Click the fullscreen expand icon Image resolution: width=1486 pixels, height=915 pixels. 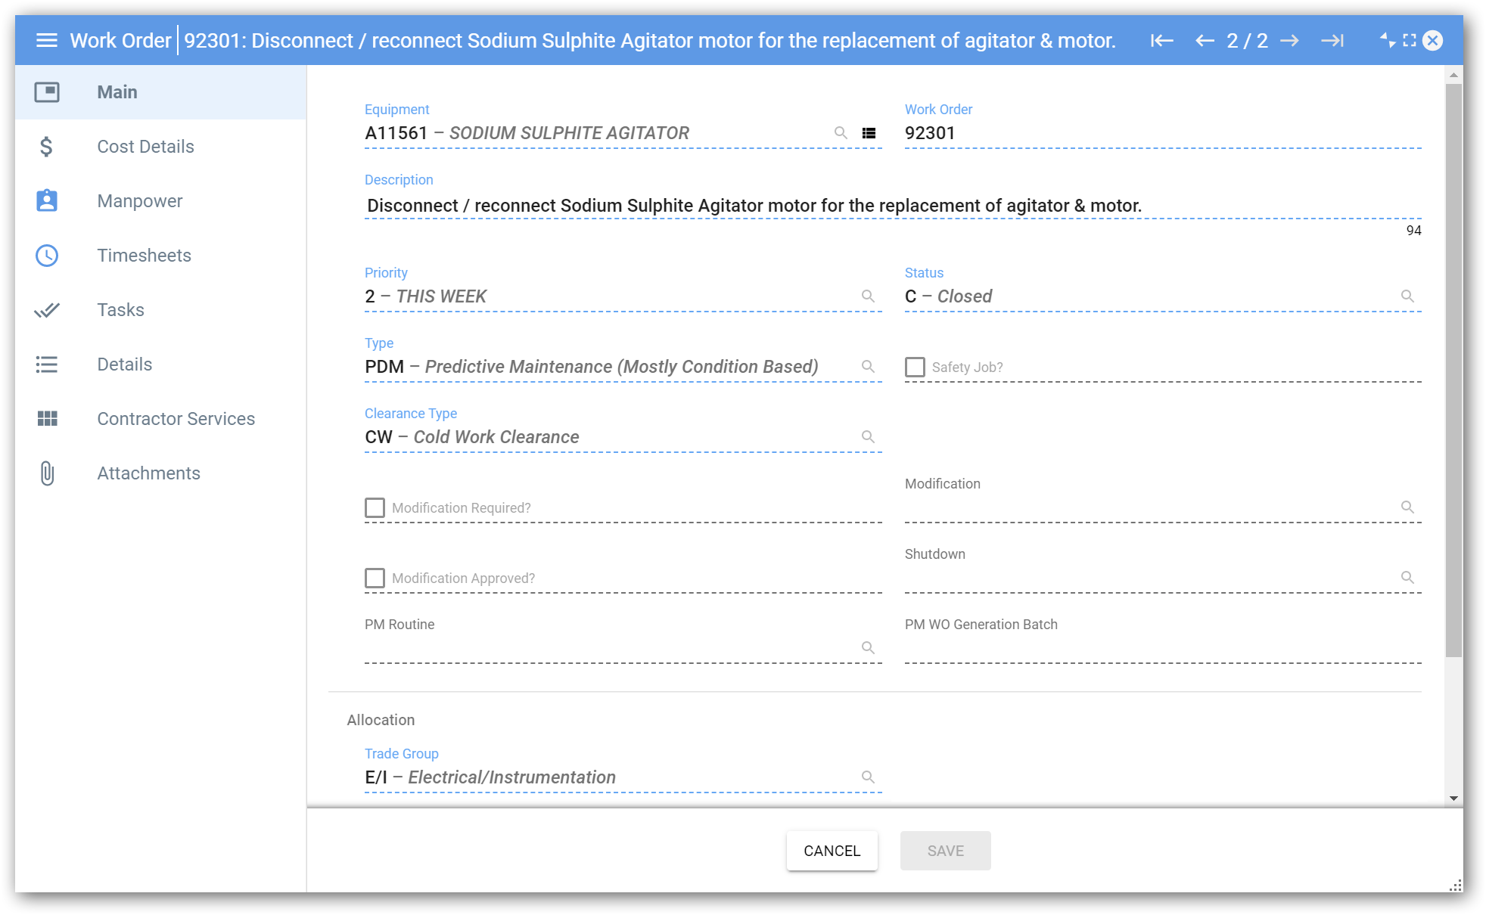(x=1410, y=40)
